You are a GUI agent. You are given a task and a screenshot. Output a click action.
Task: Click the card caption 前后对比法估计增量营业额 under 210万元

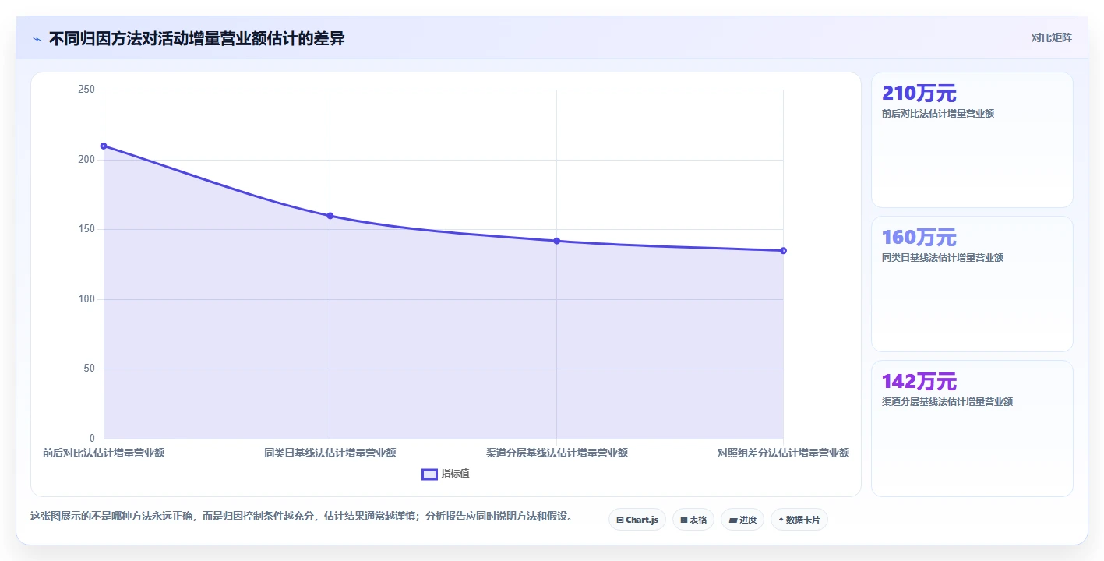click(x=938, y=114)
